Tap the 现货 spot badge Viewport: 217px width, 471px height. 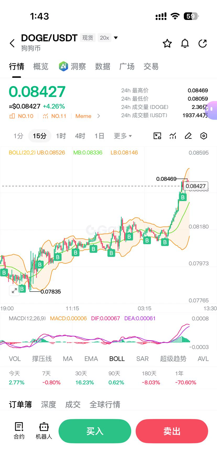tap(88, 38)
